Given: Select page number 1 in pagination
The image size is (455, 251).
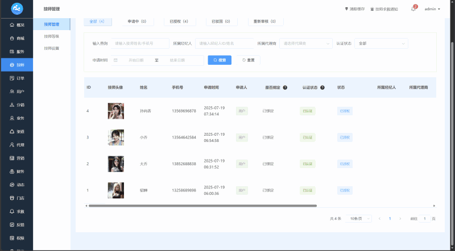Looking at the screenshot, I should [390, 219].
